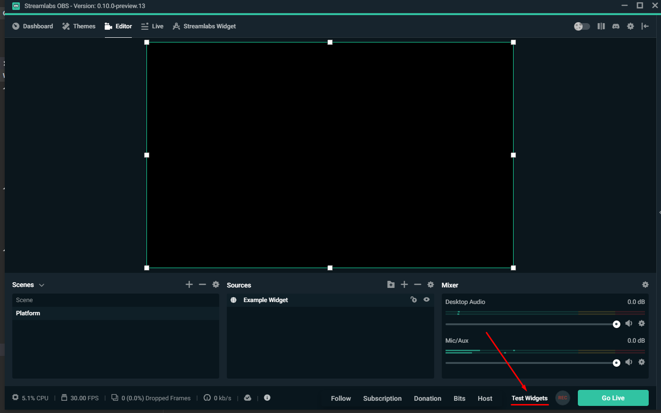This screenshot has height=413, width=661.
Task: Add a source folder
Action: (391, 285)
